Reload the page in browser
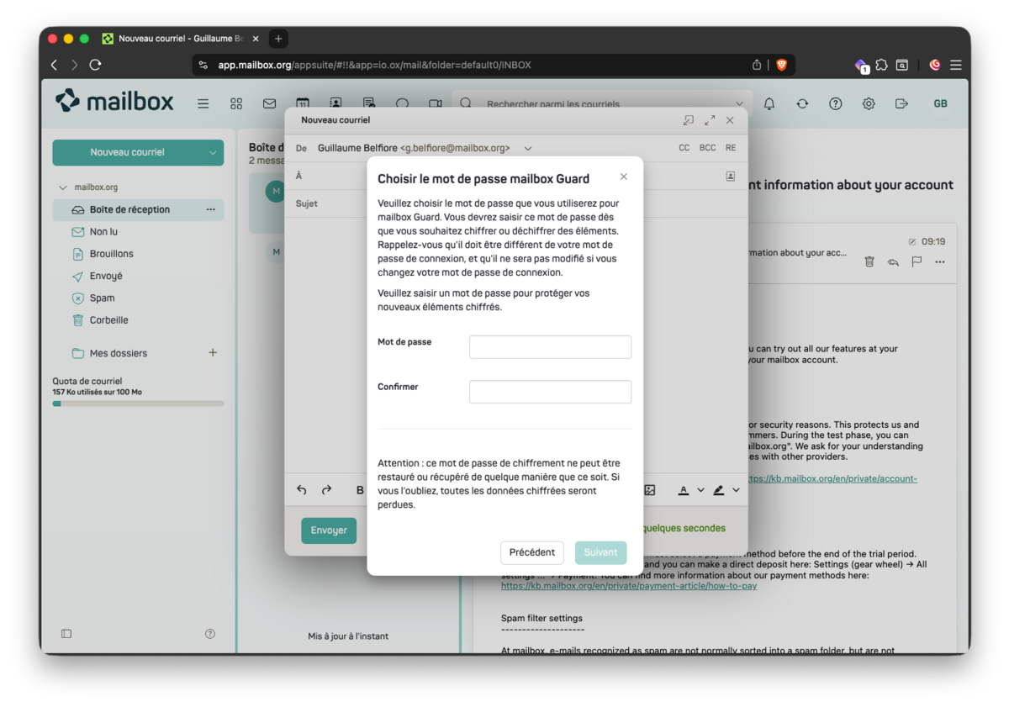1009x707 pixels. (95, 65)
